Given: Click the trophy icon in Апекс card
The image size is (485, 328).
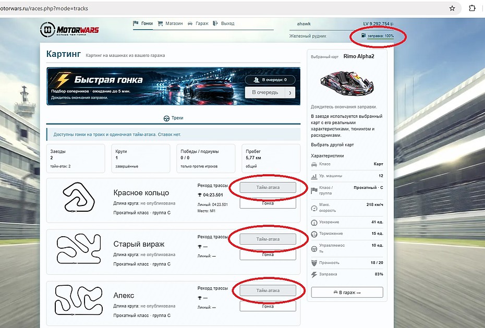Looking at the screenshot, I should click(200, 298).
